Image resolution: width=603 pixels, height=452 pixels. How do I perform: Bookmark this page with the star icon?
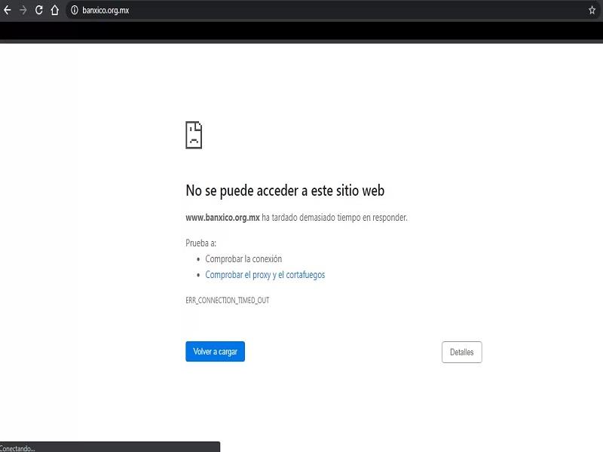592,11
